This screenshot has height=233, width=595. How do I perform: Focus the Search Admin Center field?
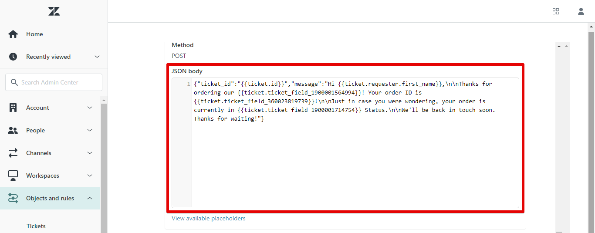click(54, 82)
